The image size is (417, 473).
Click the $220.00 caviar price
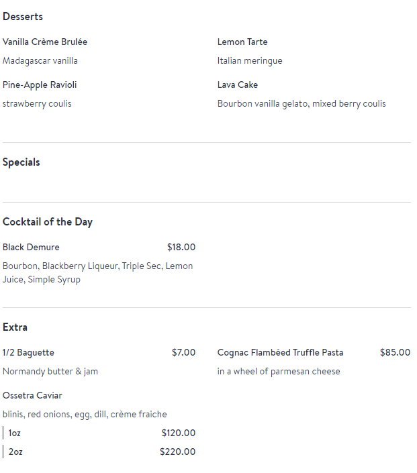(177, 452)
